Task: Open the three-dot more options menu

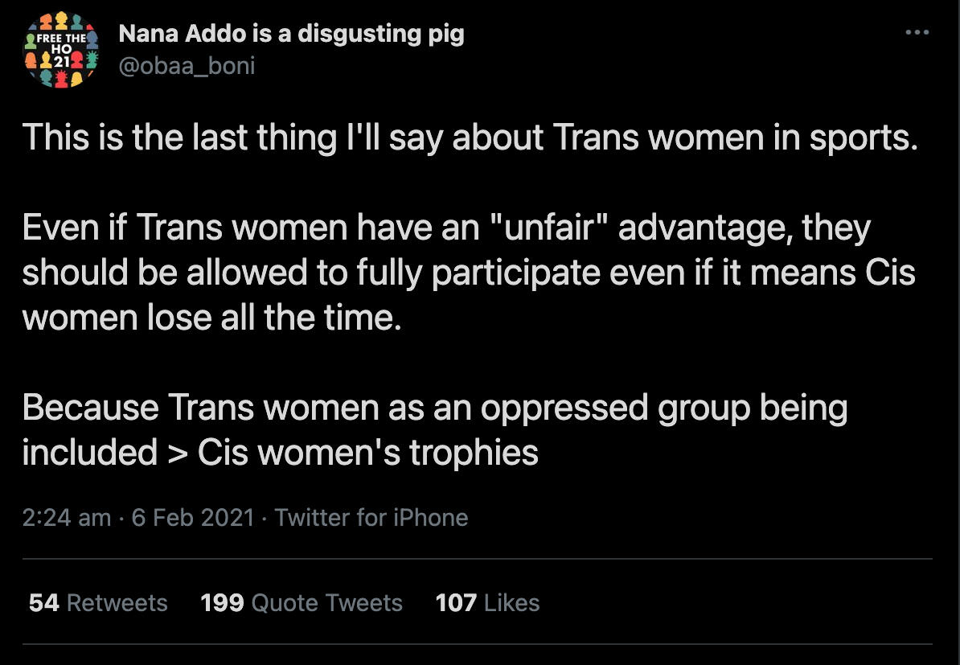Action: [x=917, y=34]
